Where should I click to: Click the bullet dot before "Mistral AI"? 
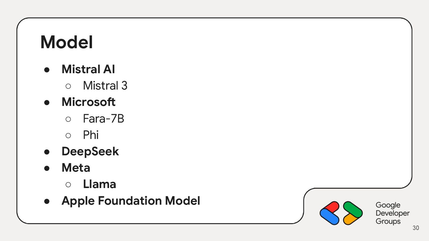pos(47,70)
